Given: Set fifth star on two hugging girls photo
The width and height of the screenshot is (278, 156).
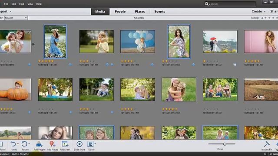Looking at the screenshot, I should 176,109.
